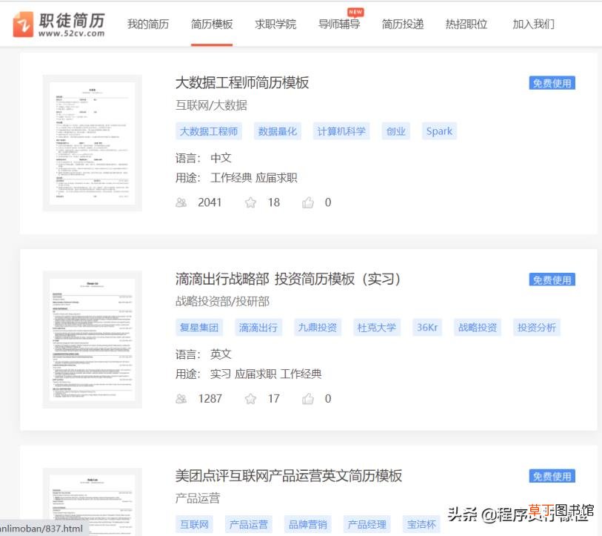
Task: Click thumbs-up icon on 滴滴出行 card
Action: 308,399
